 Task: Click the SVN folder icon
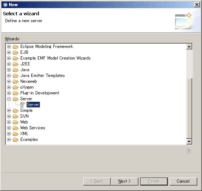pyautogui.click(x=16, y=116)
